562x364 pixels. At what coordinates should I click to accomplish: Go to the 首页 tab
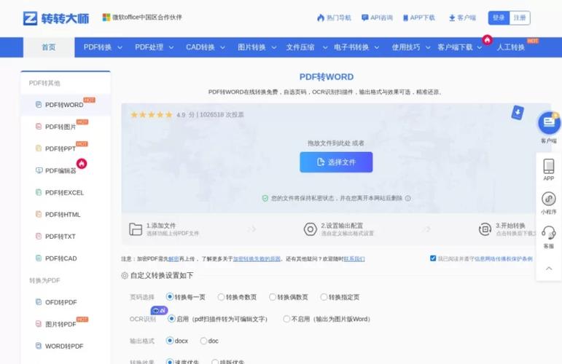[49, 47]
